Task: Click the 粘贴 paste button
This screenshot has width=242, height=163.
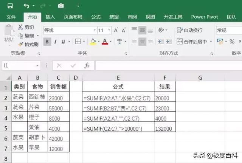Action: pos(9,34)
